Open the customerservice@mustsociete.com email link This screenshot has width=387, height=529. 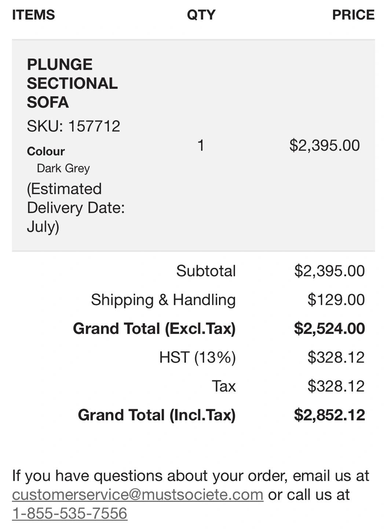(x=138, y=495)
